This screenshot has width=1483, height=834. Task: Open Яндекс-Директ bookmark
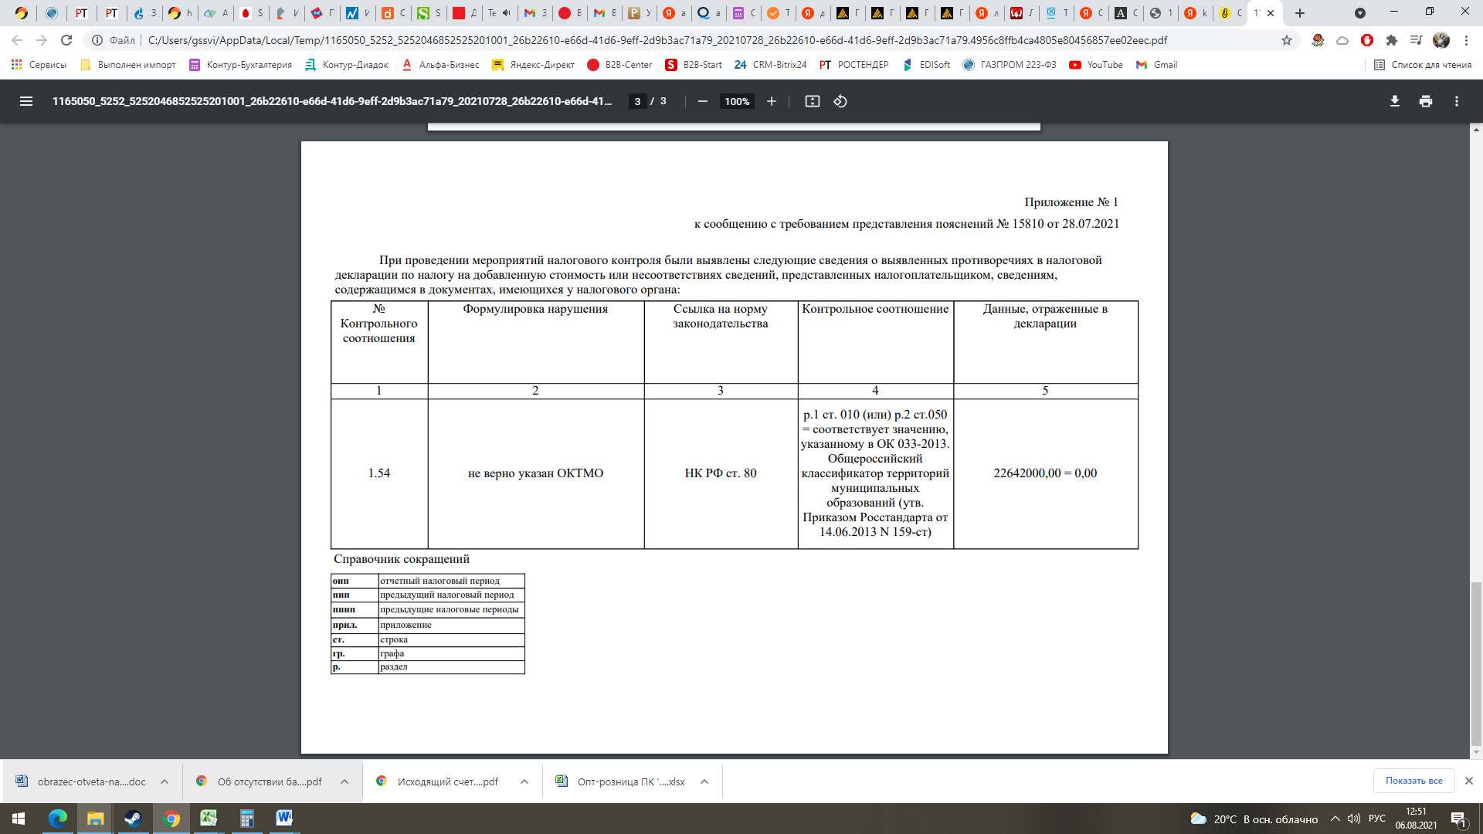tap(533, 65)
